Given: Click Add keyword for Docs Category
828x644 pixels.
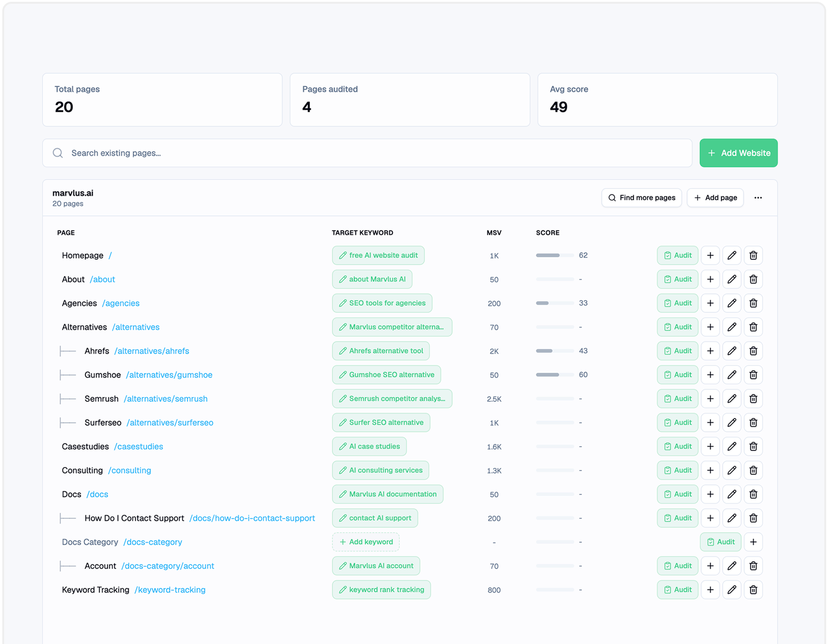Looking at the screenshot, I should [x=366, y=542].
